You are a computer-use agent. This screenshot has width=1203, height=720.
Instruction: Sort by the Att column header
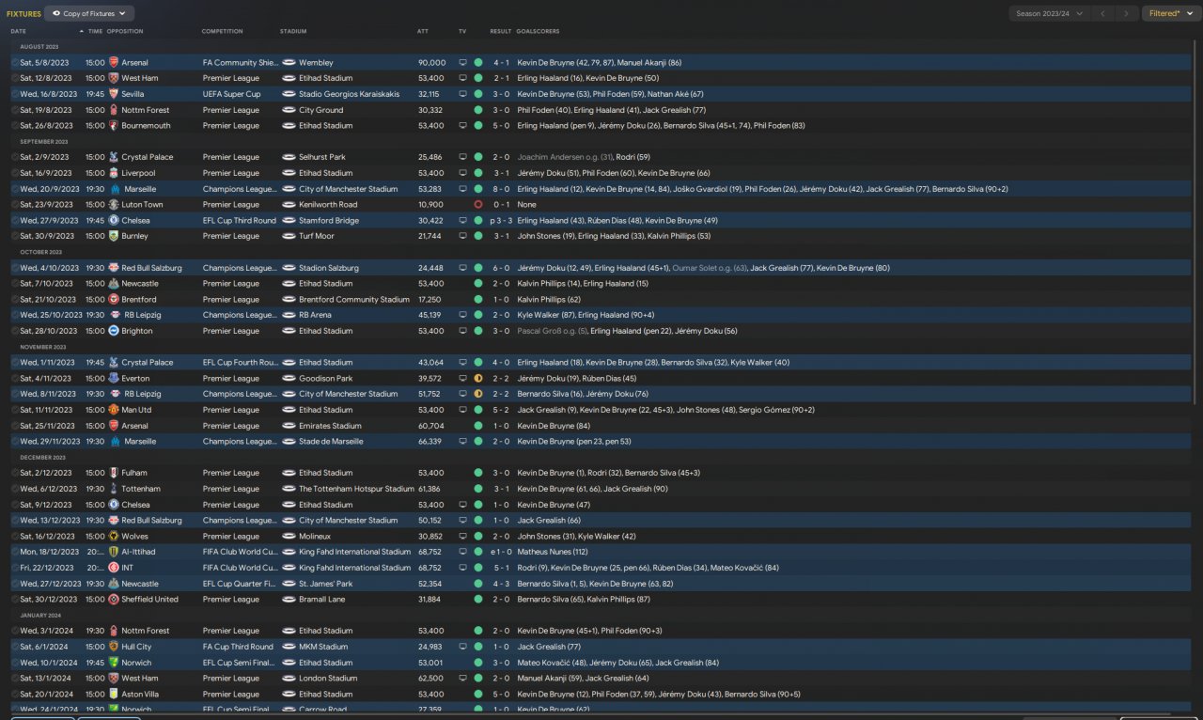point(423,31)
